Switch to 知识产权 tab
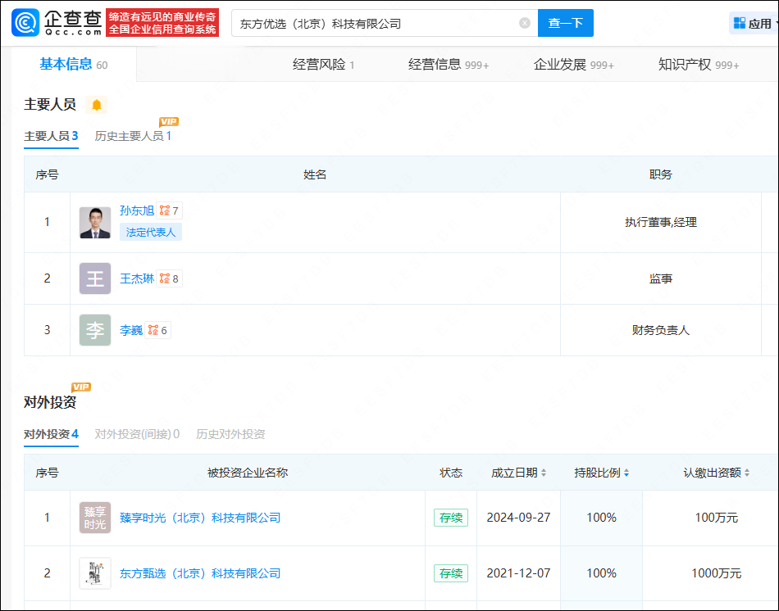 (x=699, y=65)
